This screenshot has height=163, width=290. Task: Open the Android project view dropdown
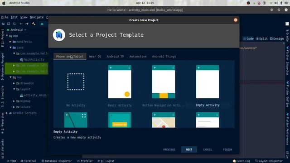point(16,30)
